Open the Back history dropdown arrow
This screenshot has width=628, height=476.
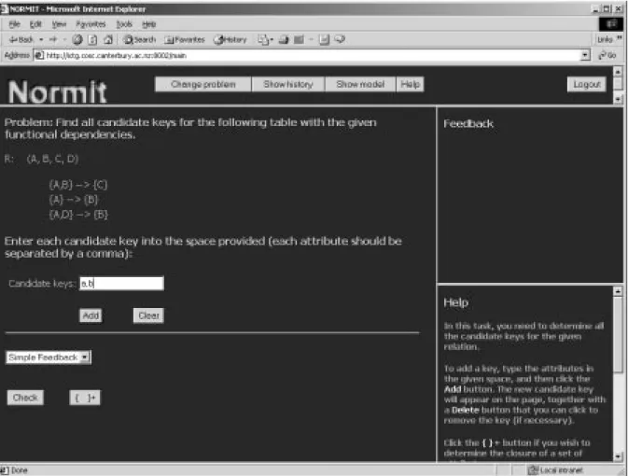click(x=41, y=39)
